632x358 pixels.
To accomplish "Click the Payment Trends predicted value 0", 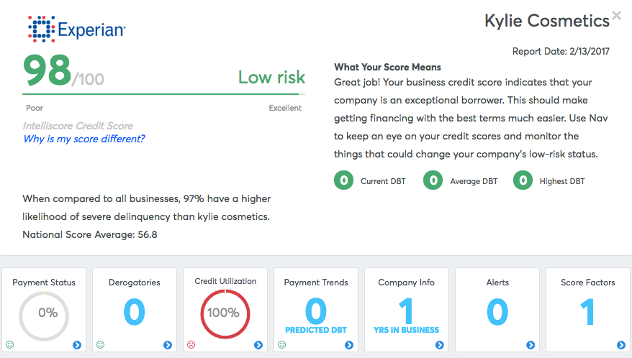I will [316, 311].
